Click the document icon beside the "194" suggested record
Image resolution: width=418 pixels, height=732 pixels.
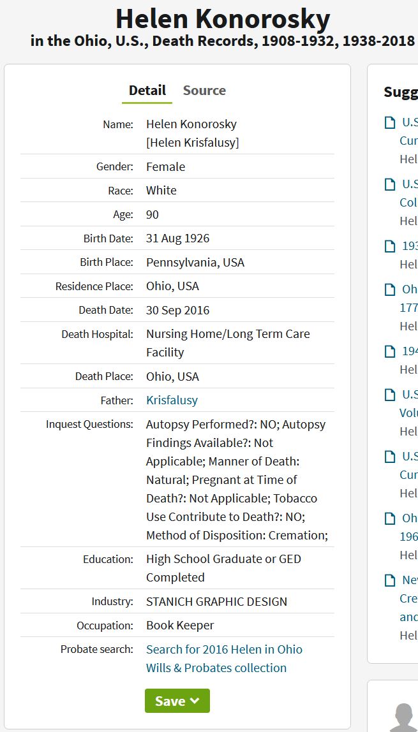[x=389, y=351]
